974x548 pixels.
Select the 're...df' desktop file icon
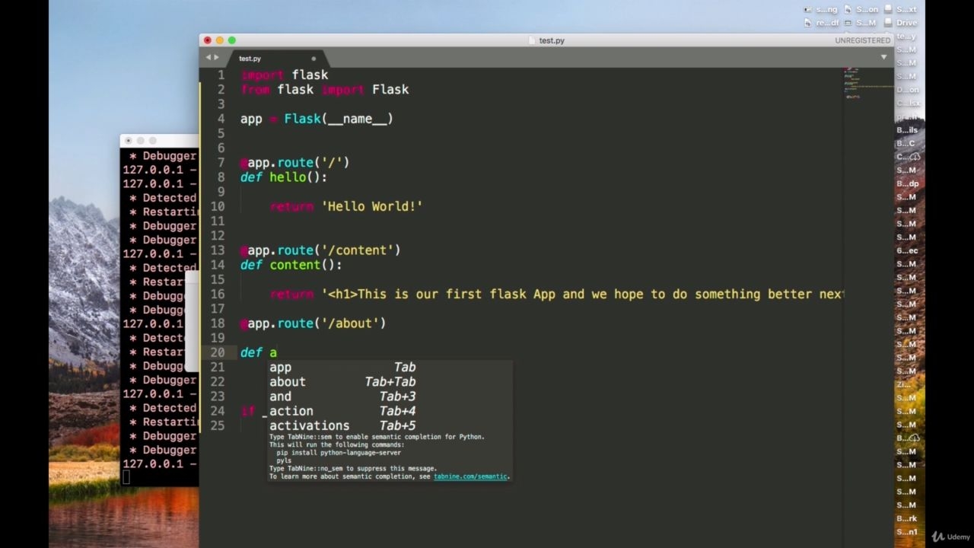click(x=821, y=23)
